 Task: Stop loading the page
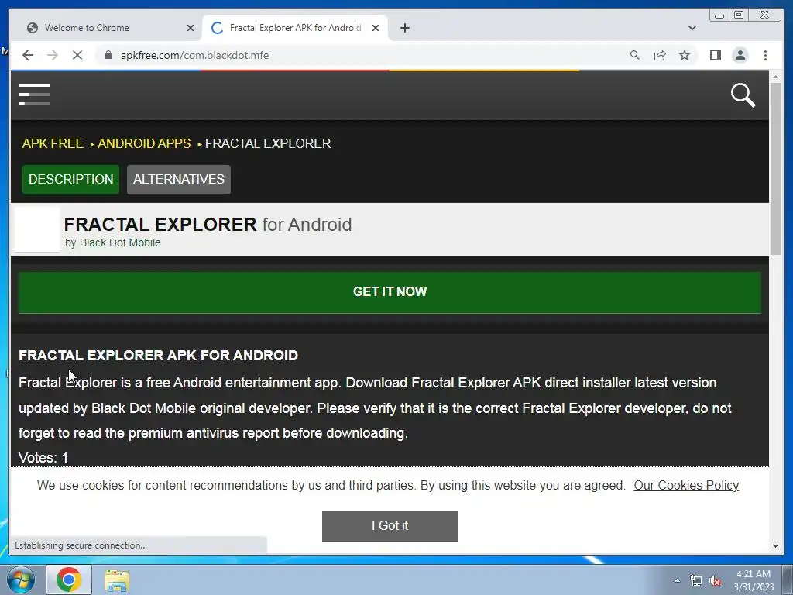click(x=77, y=55)
